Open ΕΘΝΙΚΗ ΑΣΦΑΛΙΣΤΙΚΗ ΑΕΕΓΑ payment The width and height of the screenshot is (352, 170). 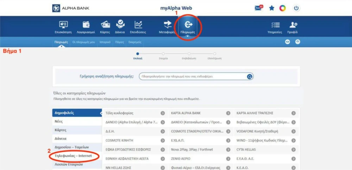tap(135, 158)
